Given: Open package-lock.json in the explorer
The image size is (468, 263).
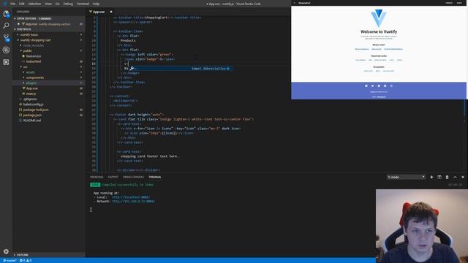Looking at the screenshot, I should (36, 110).
